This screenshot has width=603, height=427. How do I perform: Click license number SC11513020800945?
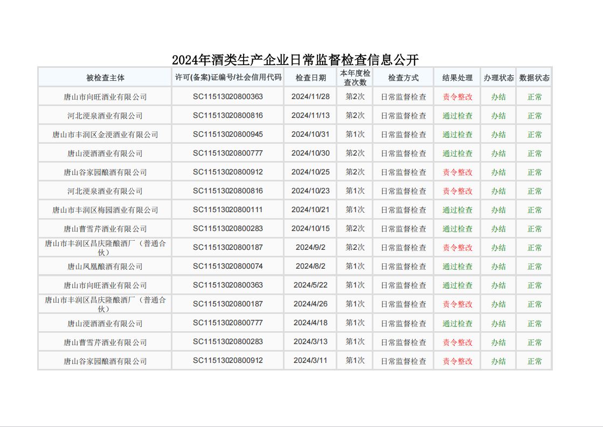click(x=227, y=134)
